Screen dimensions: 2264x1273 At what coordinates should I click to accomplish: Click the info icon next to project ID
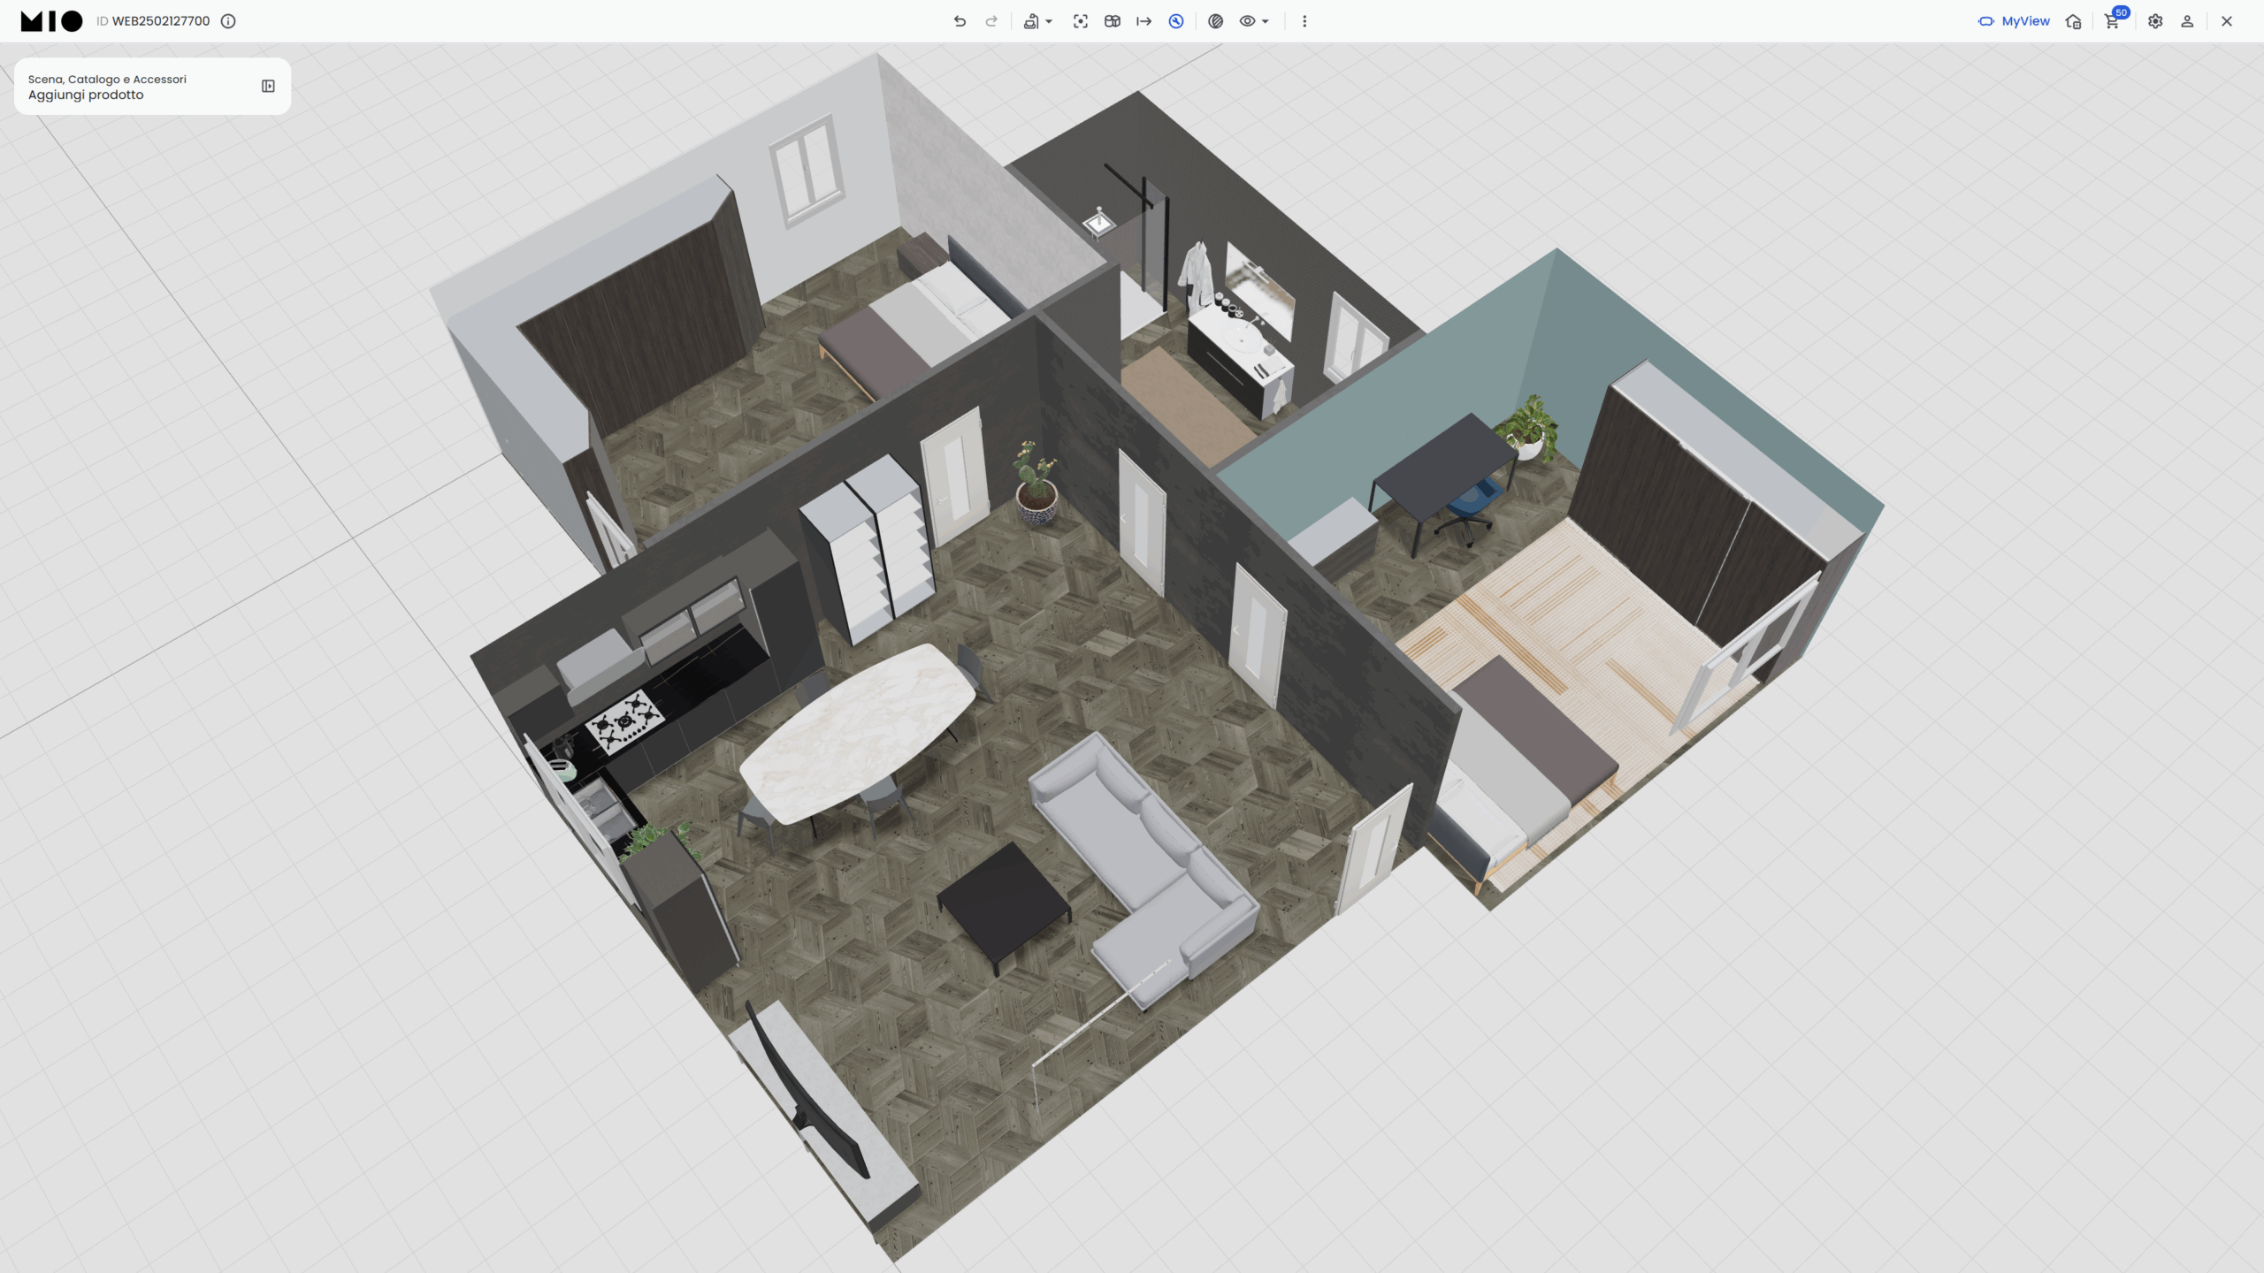coord(228,21)
